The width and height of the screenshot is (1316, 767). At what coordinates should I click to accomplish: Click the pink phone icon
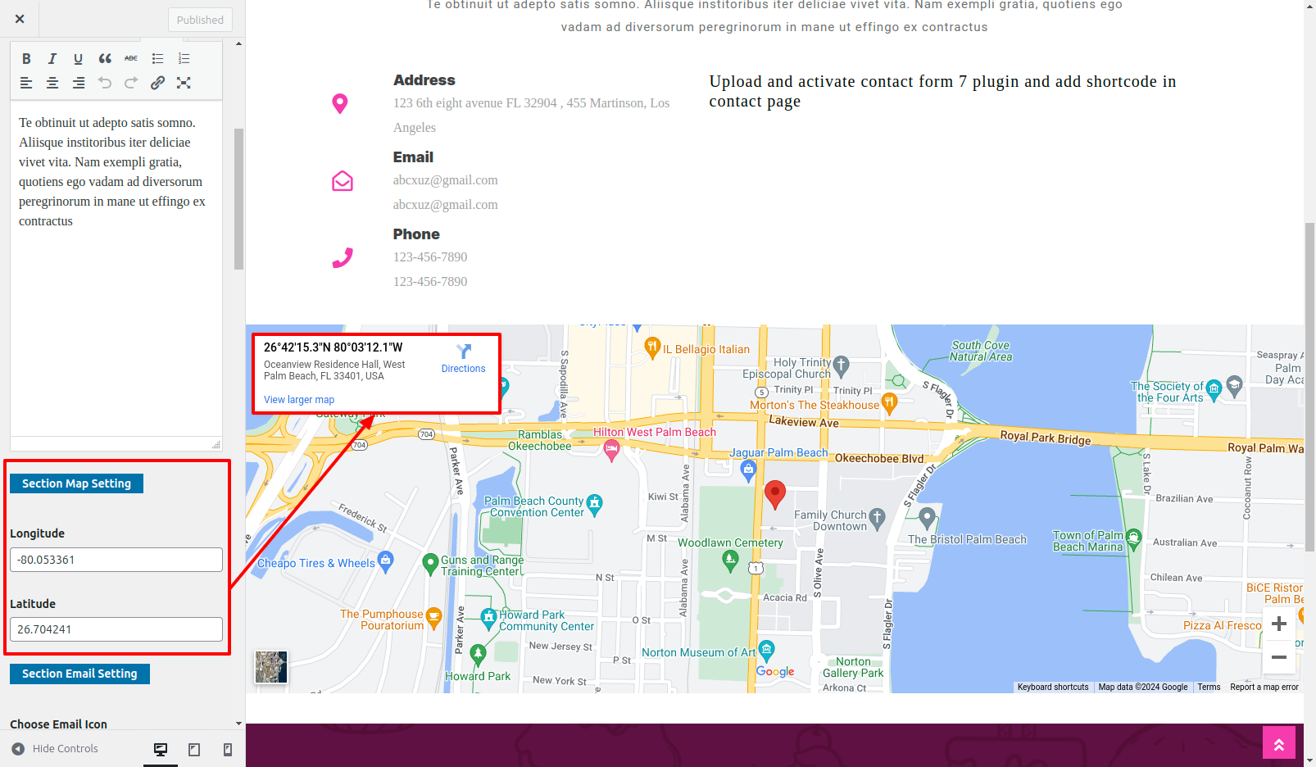(x=343, y=257)
